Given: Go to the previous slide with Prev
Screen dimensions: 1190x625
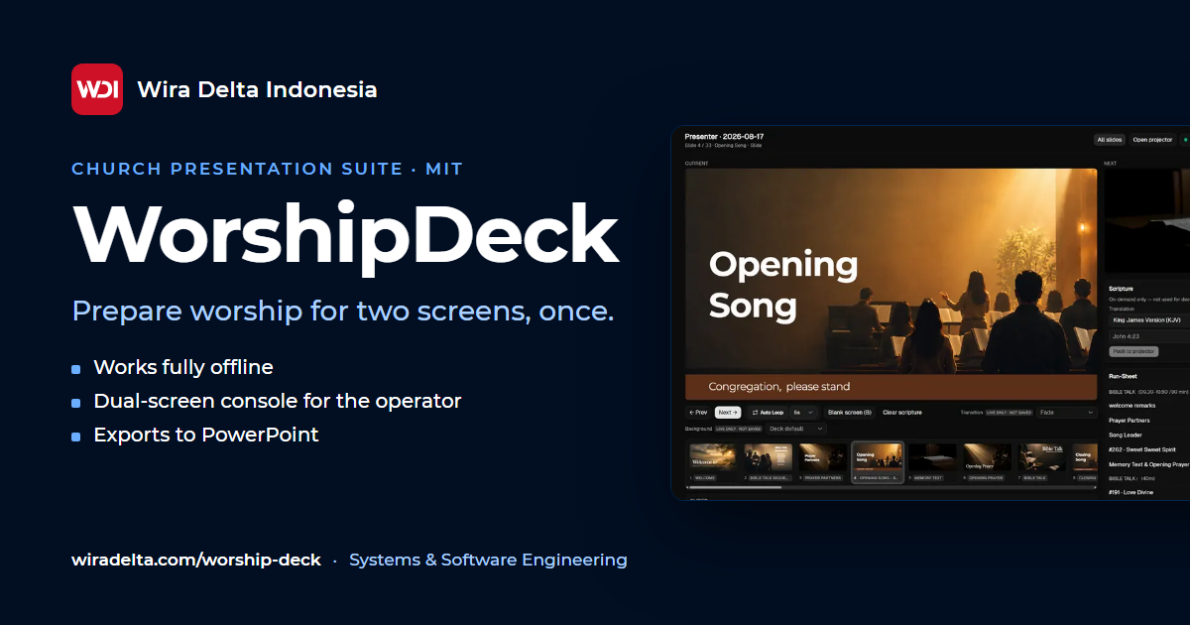Looking at the screenshot, I should (698, 412).
